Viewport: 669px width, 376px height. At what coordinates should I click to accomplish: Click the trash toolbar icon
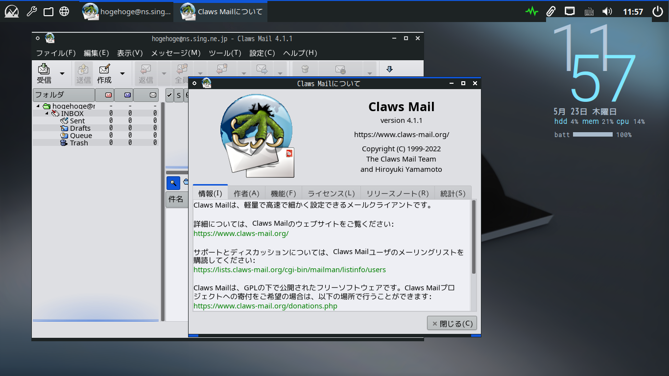pos(305,69)
